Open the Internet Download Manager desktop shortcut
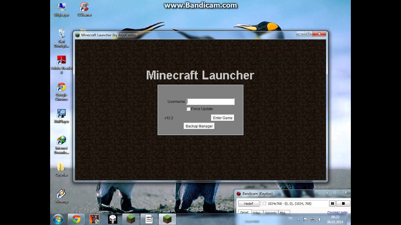Screen dimensions: 401x225 [x=61, y=145]
